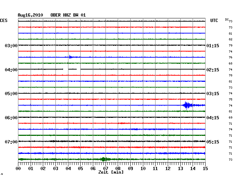234x178 pixels.
Task: Click the Zeit [min] axis title
Action: [x=111, y=172]
